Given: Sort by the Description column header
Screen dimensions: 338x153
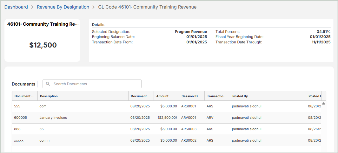Looking at the screenshot, I should [x=49, y=96].
